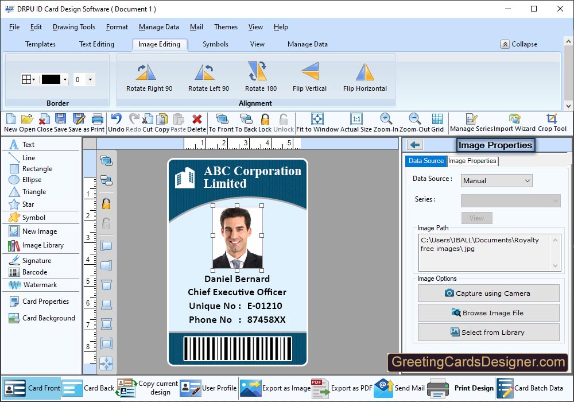This screenshot has height=402, width=574.
Task: Open the Drawing Tools menu
Action: (x=74, y=27)
